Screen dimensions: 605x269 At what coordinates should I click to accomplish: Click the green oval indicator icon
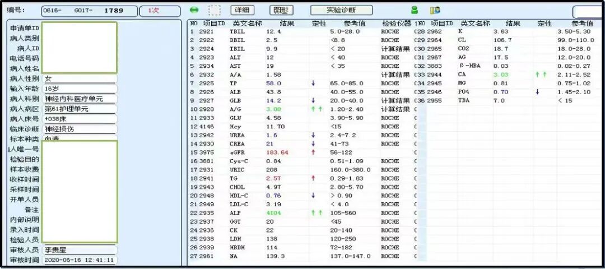(194, 11)
